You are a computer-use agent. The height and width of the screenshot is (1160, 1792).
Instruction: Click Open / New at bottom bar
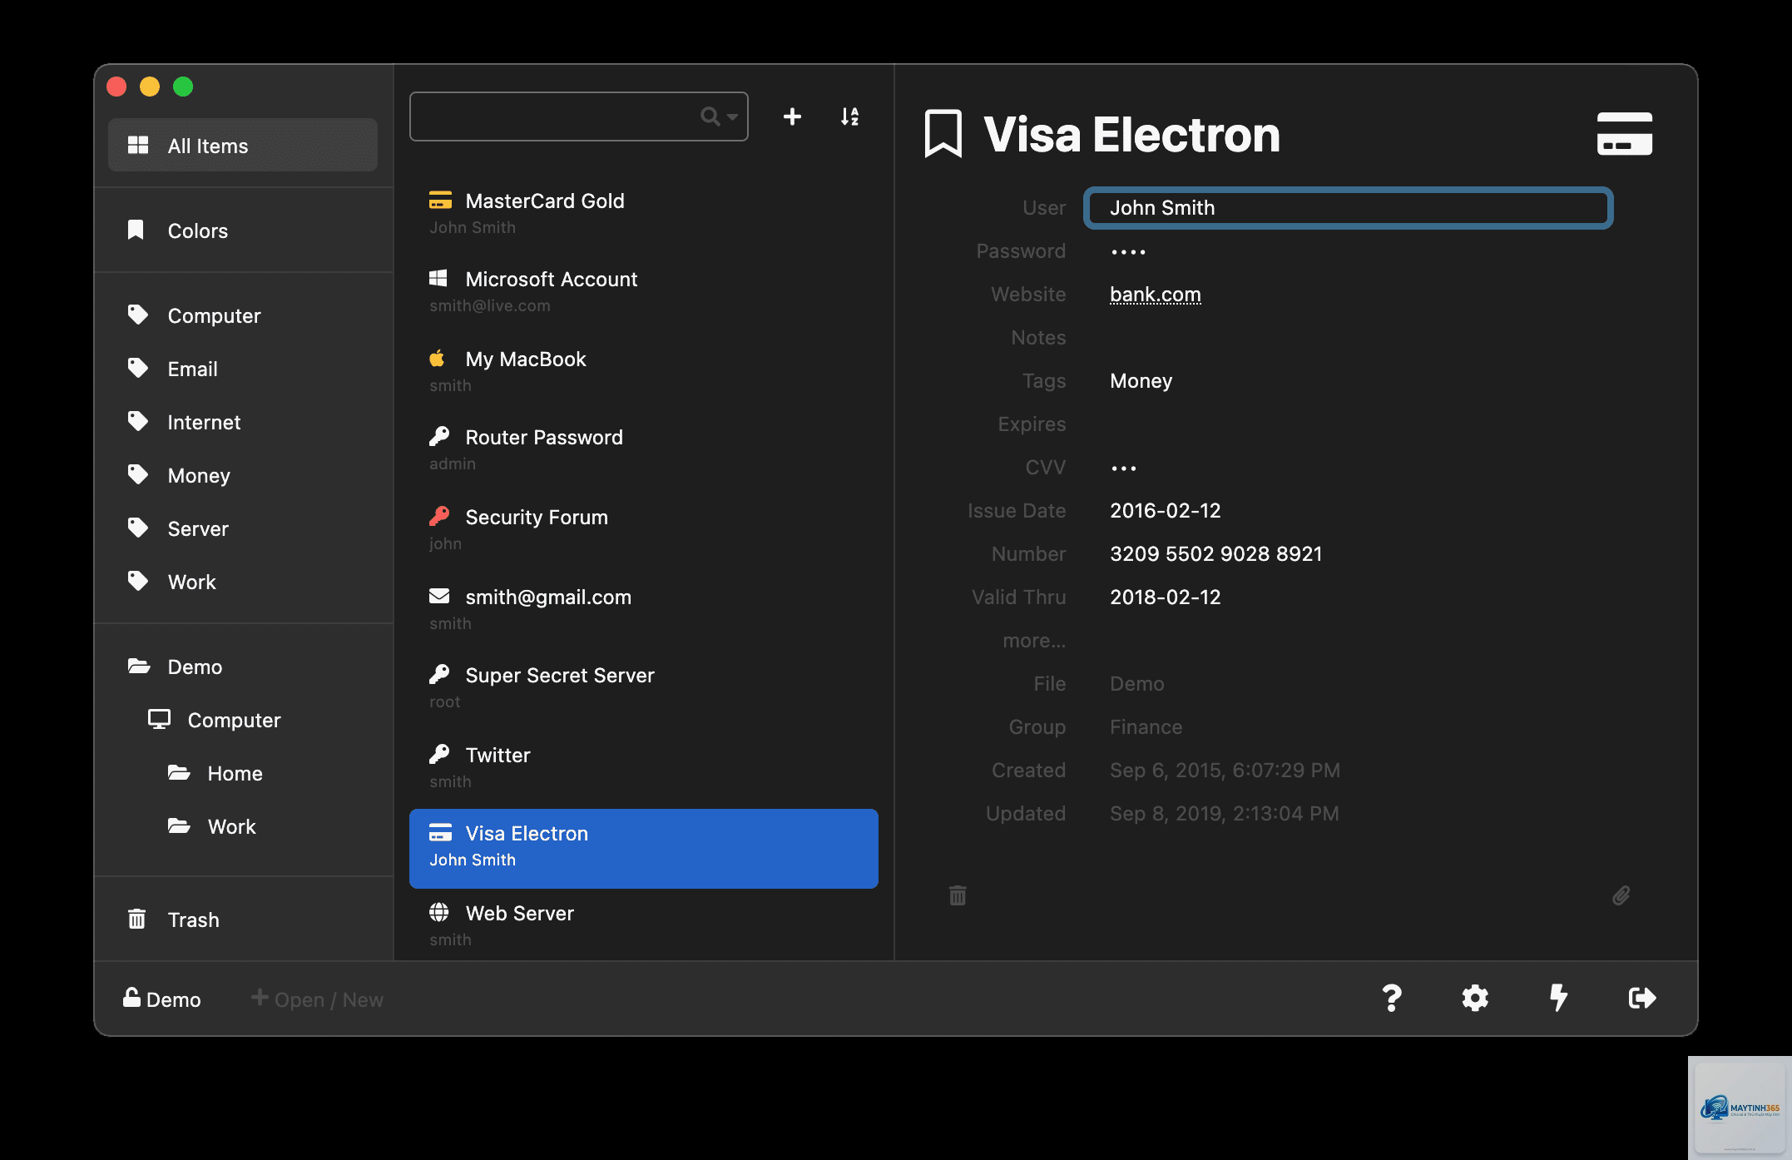pos(317,999)
